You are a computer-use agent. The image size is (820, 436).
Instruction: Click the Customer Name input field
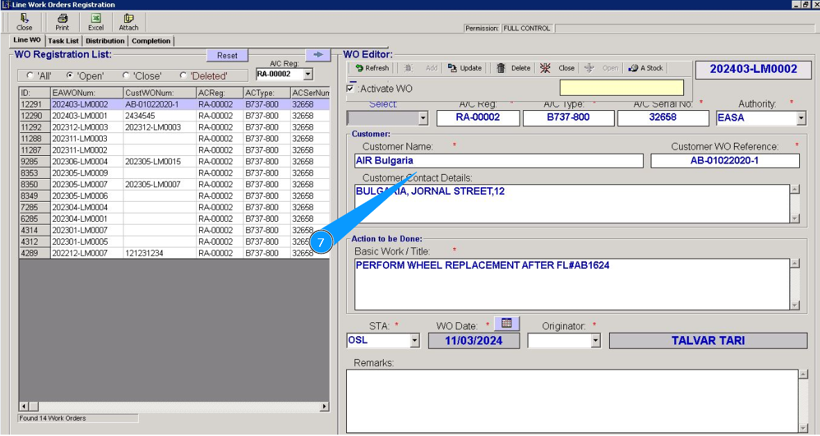click(498, 161)
